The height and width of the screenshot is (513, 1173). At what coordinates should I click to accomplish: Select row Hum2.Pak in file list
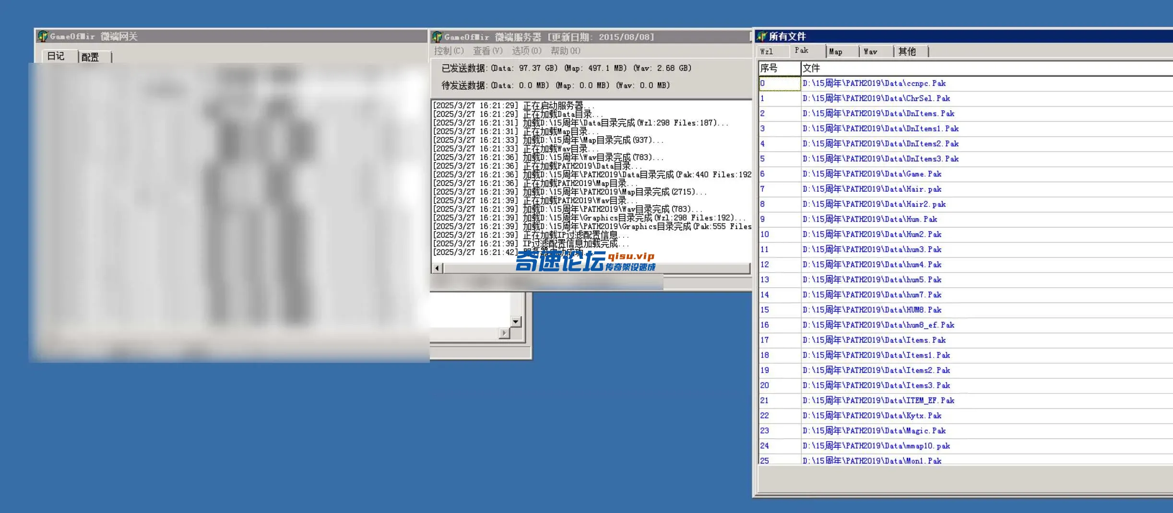966,234
